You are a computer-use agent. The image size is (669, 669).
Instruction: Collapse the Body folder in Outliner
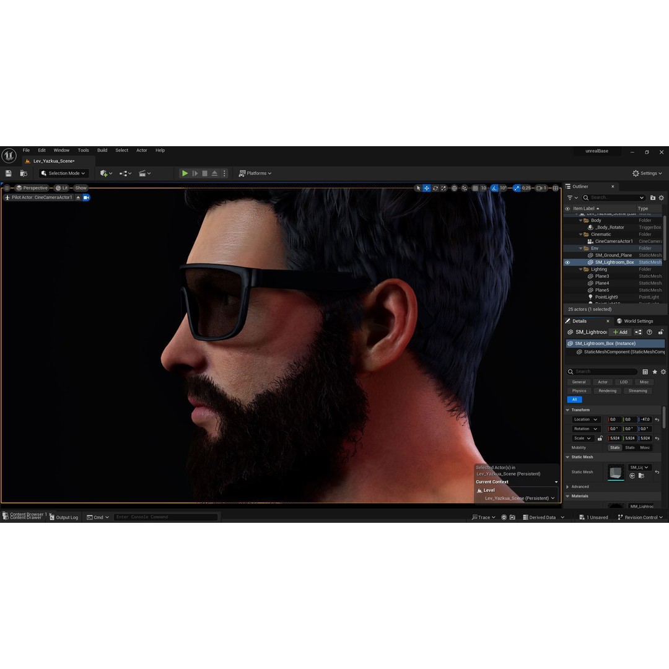coord(580,221)
